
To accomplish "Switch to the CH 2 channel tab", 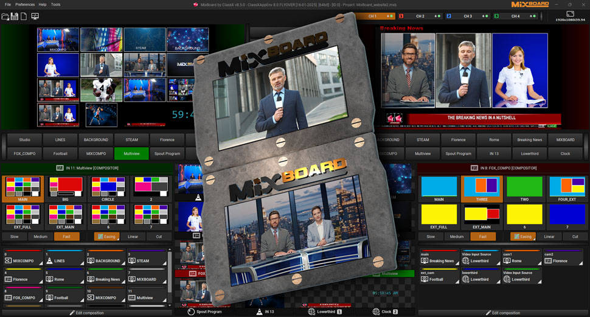I will coord(420,16).
